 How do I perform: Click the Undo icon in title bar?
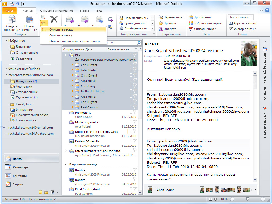[x=18, y=4]
